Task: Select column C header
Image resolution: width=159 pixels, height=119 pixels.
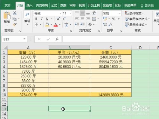Action: (111, 48)
